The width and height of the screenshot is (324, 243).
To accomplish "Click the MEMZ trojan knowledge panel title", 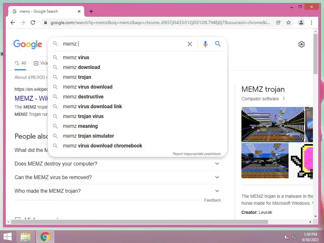I will [x=263, y=89].
